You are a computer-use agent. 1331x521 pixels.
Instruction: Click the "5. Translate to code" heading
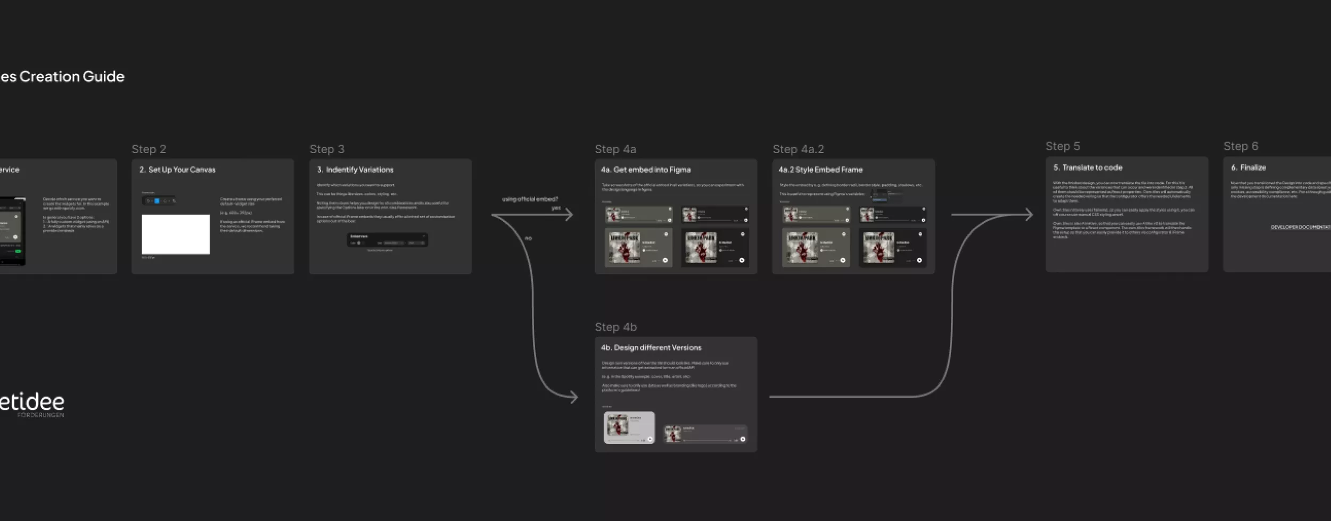tap(1087, 167)
